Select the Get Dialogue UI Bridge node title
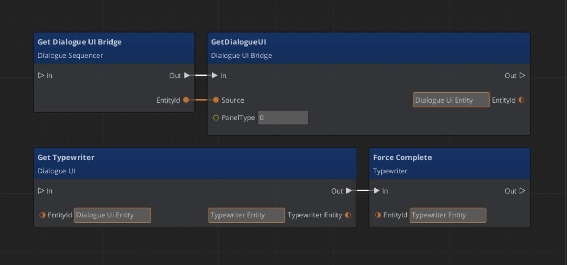Image resolution: width=567 pixels, height=265 pixels. pos(80,42)
